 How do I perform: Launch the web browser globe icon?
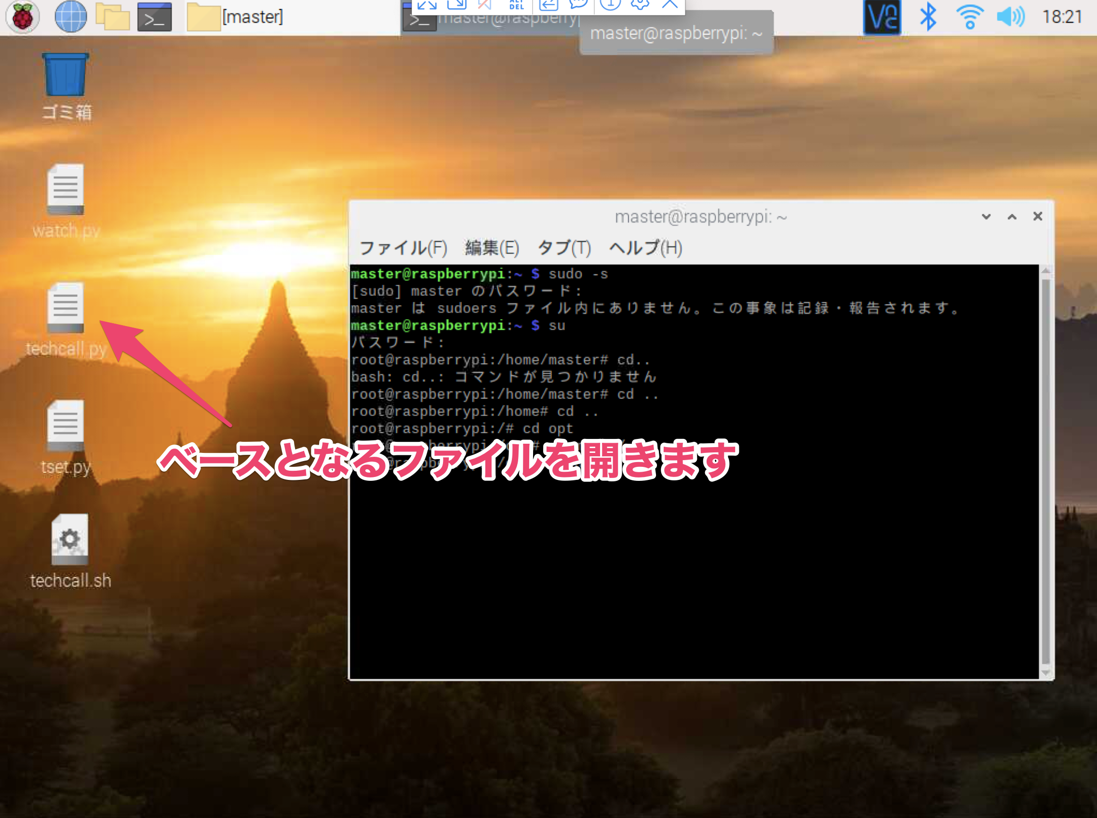pos(70,17)
